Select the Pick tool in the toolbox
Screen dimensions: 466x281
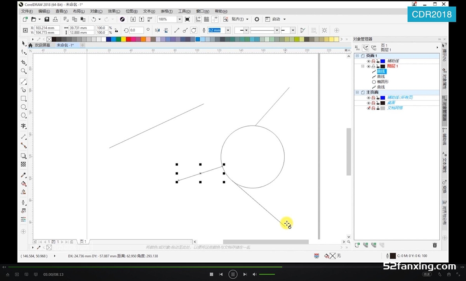coord(24,43)
